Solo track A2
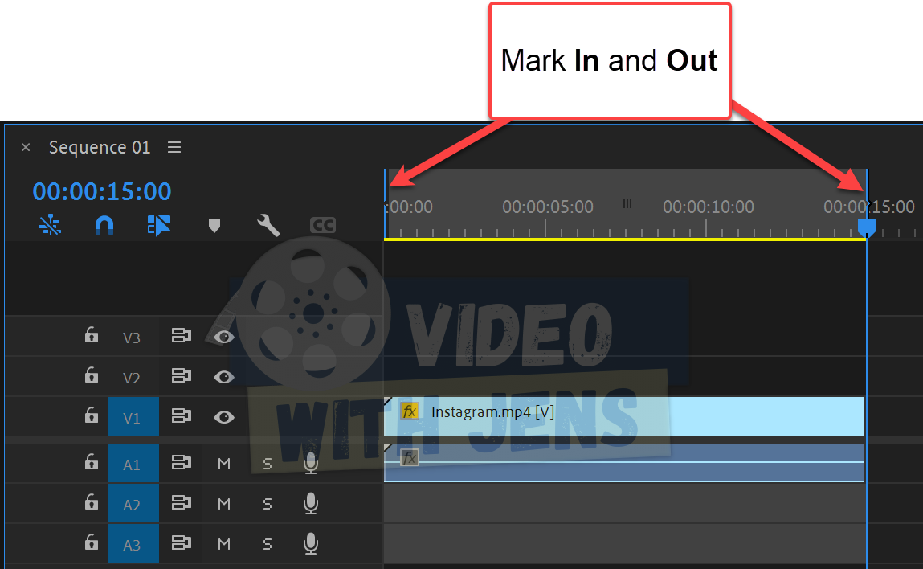923x569 pixels. coord(268,504)
